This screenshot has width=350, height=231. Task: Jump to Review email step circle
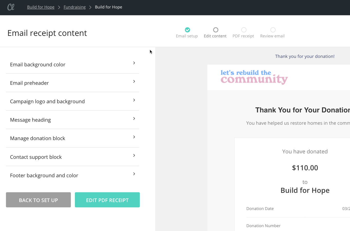click(273, 30)
